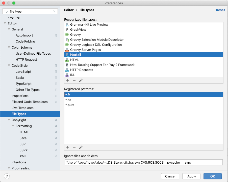Remove the selected recognized file type
The image size is (228, 182).
coord(74,80)
